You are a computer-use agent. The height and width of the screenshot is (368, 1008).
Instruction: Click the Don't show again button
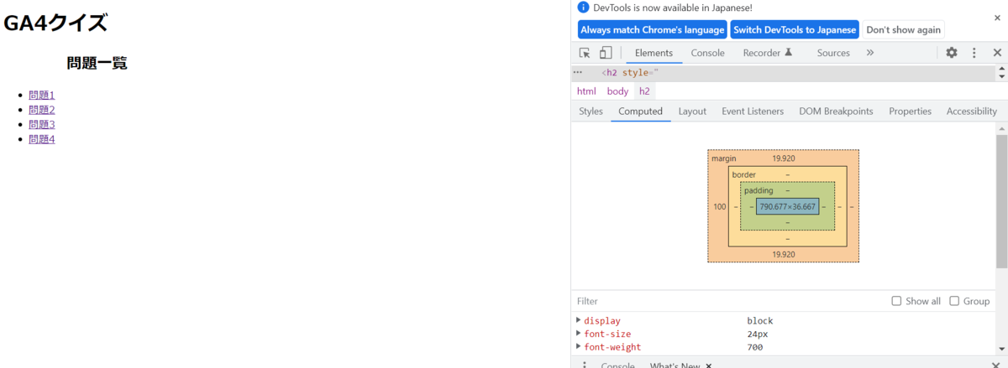tap(903, 29)
